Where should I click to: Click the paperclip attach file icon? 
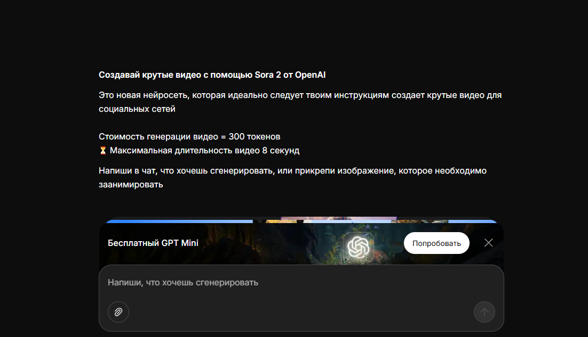tap(118, 312)
